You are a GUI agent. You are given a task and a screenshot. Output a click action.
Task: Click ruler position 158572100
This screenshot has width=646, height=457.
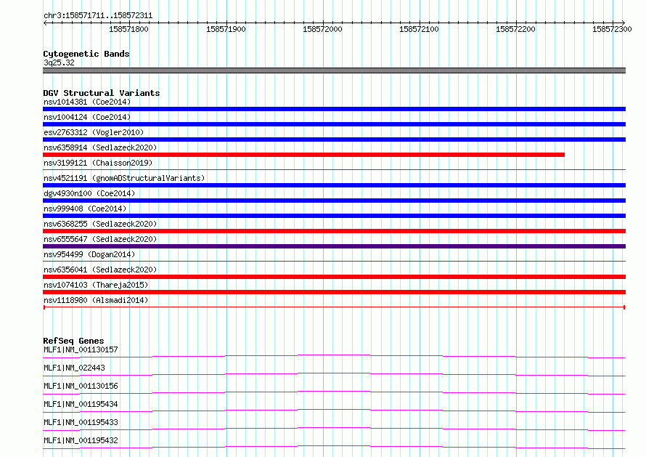(419, 29)
